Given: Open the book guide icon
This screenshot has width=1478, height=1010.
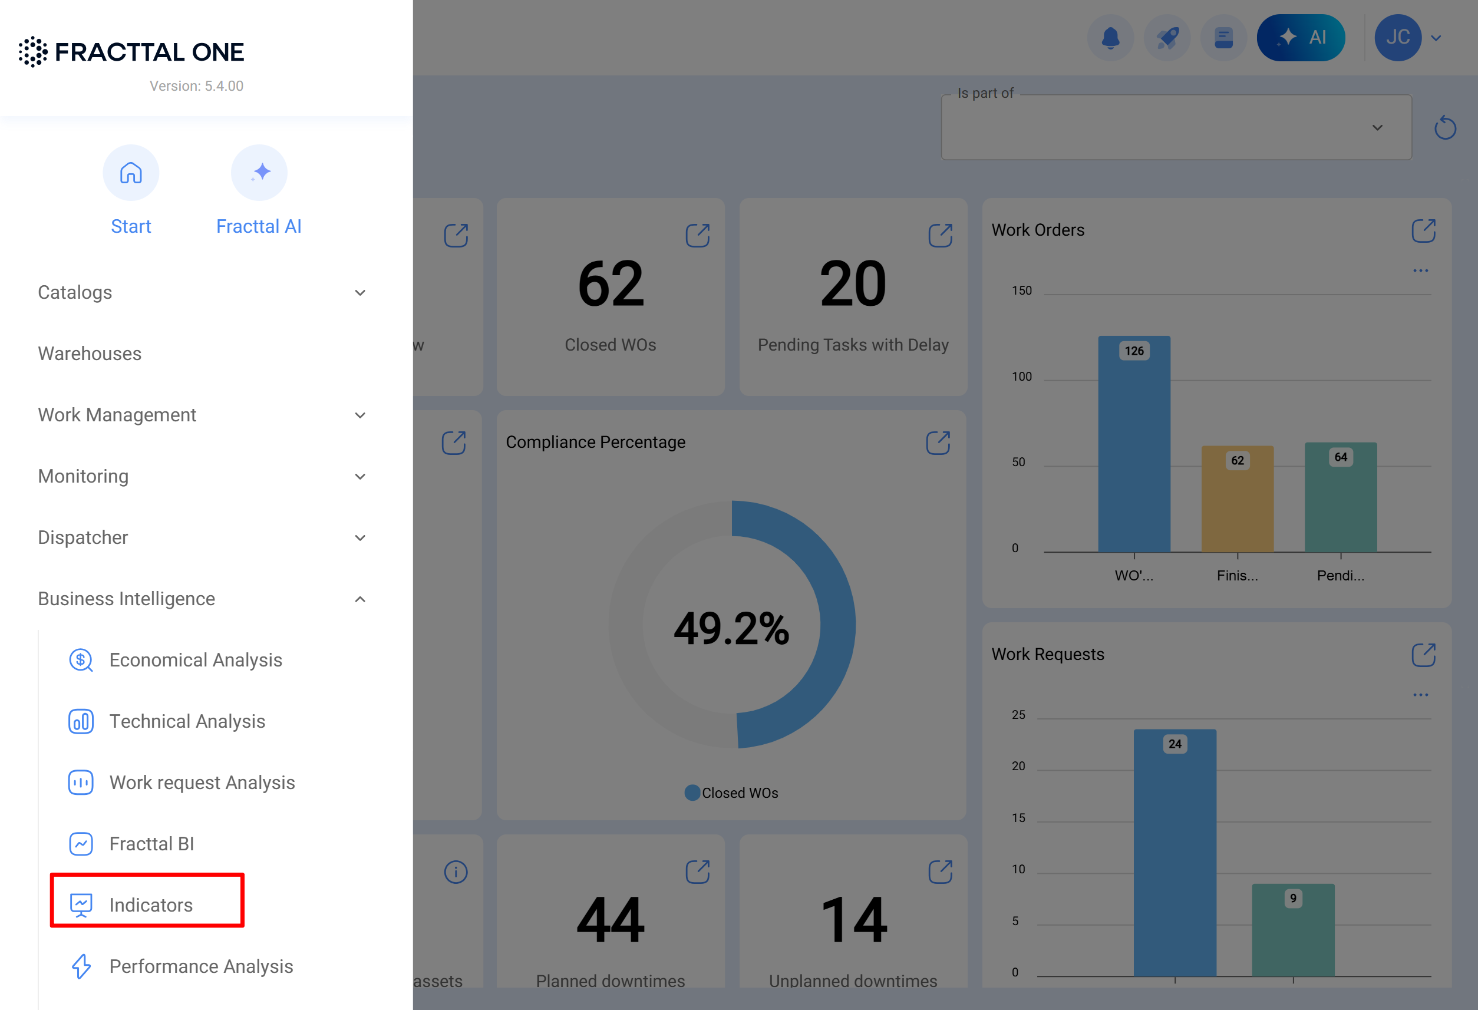Looking at the screenshot, I should click(1223, 38).
